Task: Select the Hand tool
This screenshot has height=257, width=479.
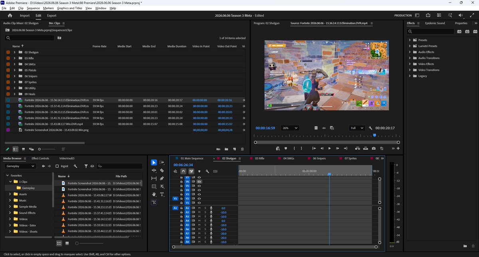Action: coord(154,194)
